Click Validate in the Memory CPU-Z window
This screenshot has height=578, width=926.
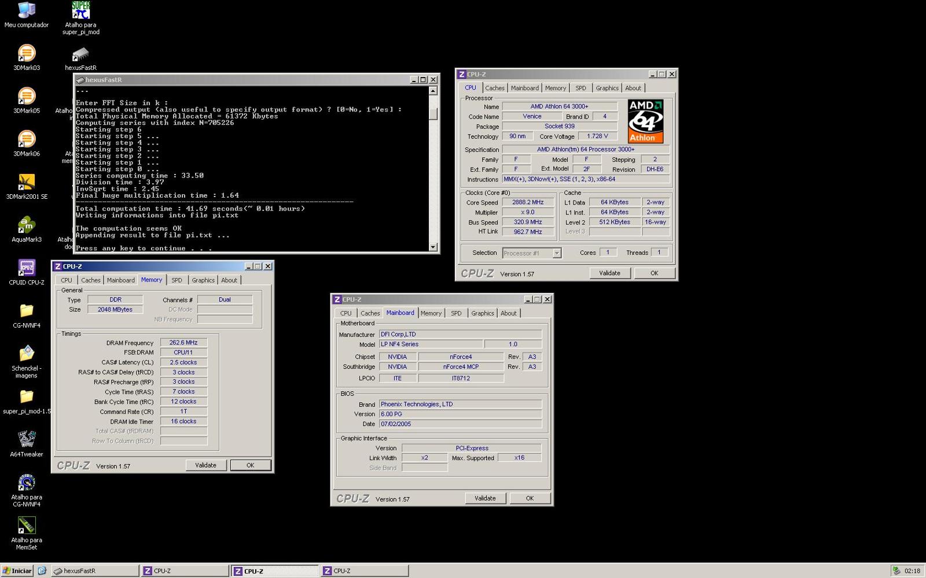(205, 465)
